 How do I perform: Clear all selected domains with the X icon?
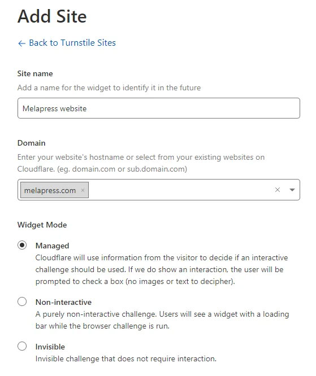tap(278, 190)
